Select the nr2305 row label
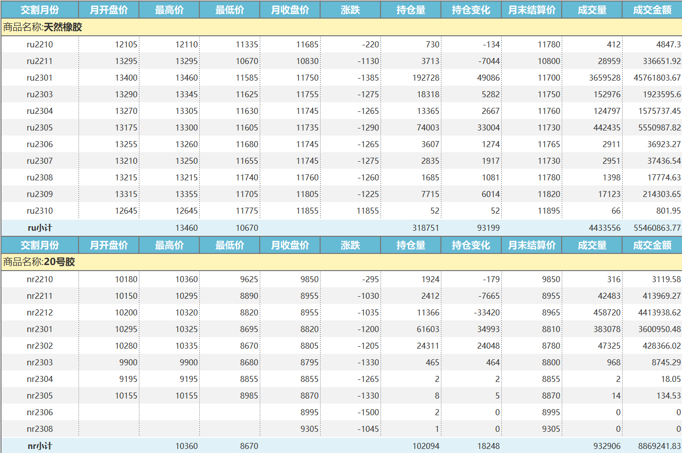 click(40, 396)
